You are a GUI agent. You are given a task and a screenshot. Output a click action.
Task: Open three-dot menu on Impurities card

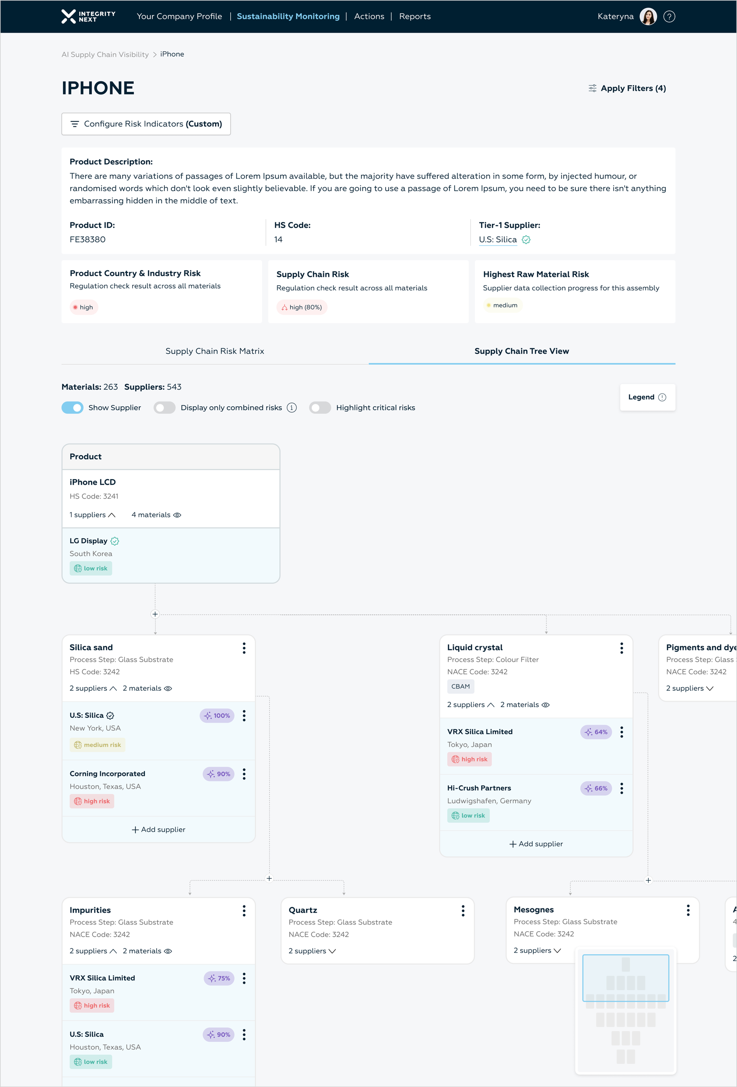point(244,910)
